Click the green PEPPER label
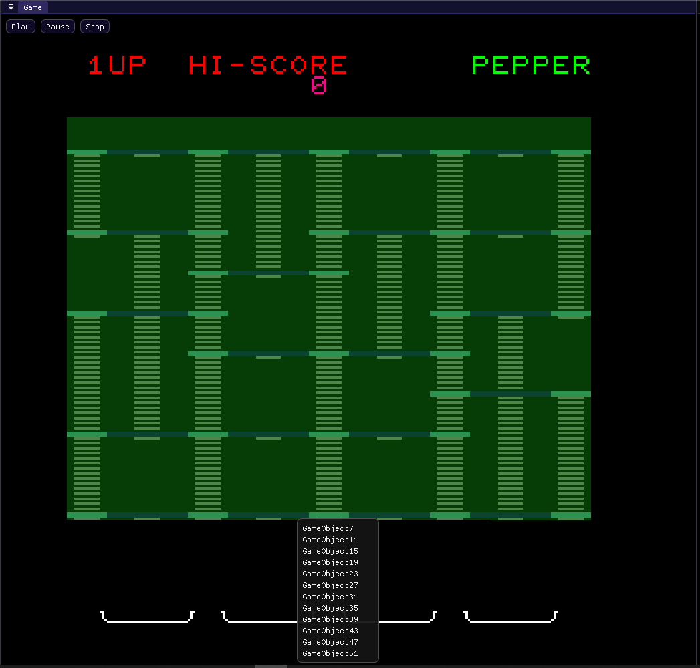The height and width of the screenshot is (668, 700). [530, 65]
